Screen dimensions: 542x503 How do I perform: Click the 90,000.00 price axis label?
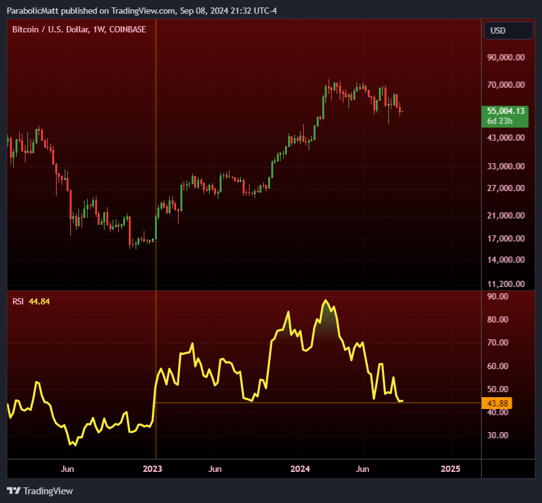click(x=506, y=57)
